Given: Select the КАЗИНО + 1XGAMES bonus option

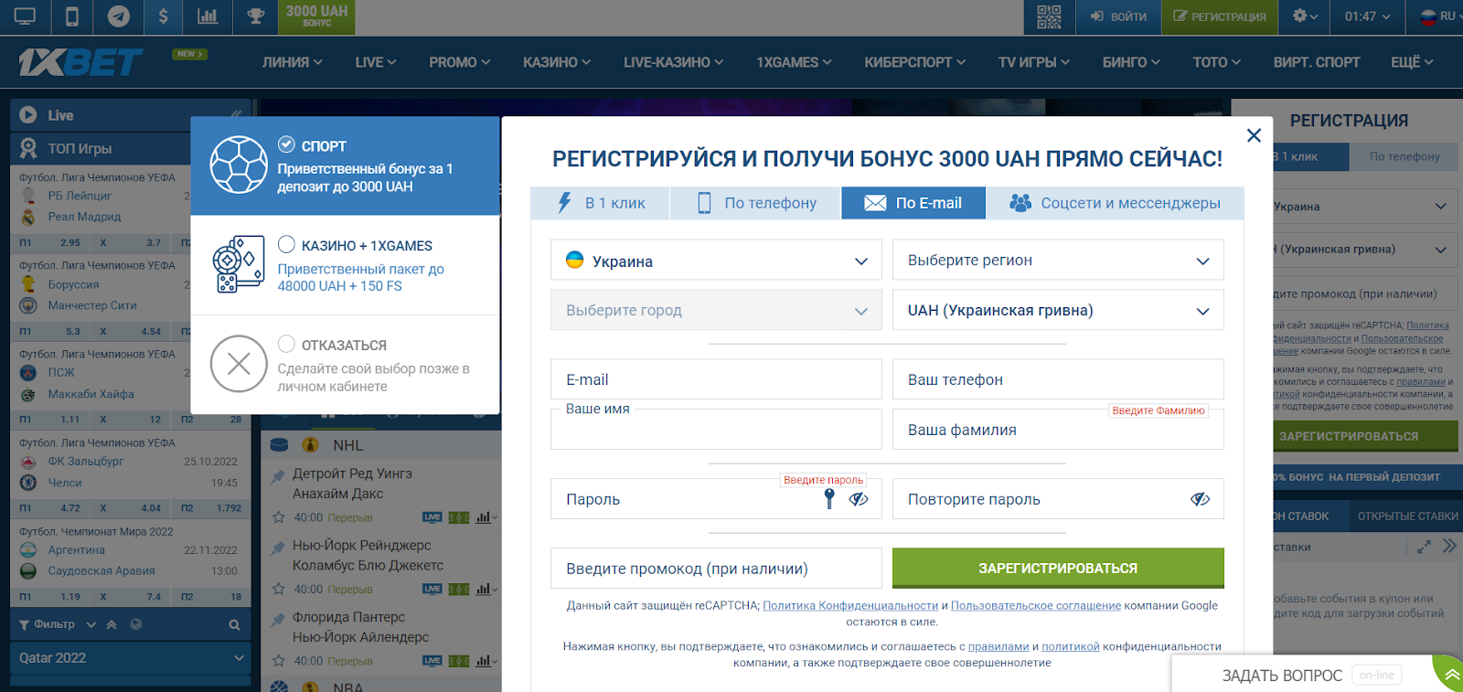Looking at the screenshot, I should point(286,244).
